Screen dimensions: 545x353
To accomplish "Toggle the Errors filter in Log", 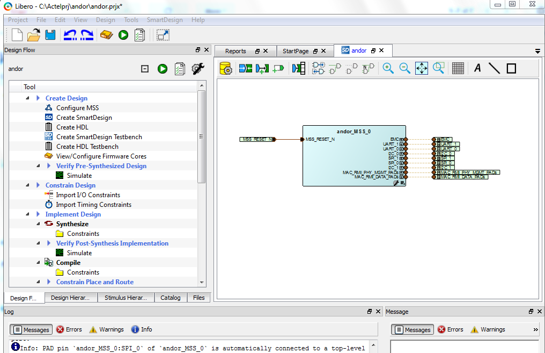I will tap(69, 329).
